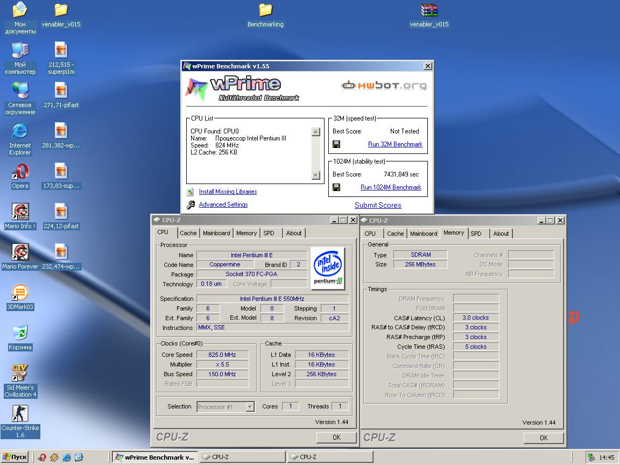
Task: Open the Processor #1 selection dropdown
Action: click(x=226, y=407)
